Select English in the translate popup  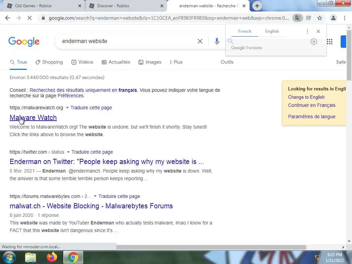pos(272,31)
